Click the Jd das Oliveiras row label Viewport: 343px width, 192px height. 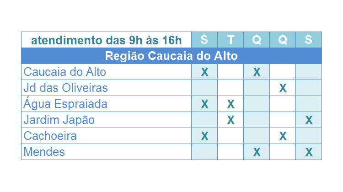click(65, 88)
